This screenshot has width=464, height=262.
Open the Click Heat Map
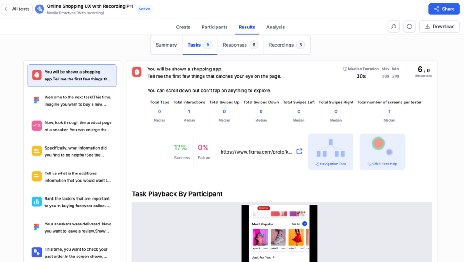[x=382, y=151]
